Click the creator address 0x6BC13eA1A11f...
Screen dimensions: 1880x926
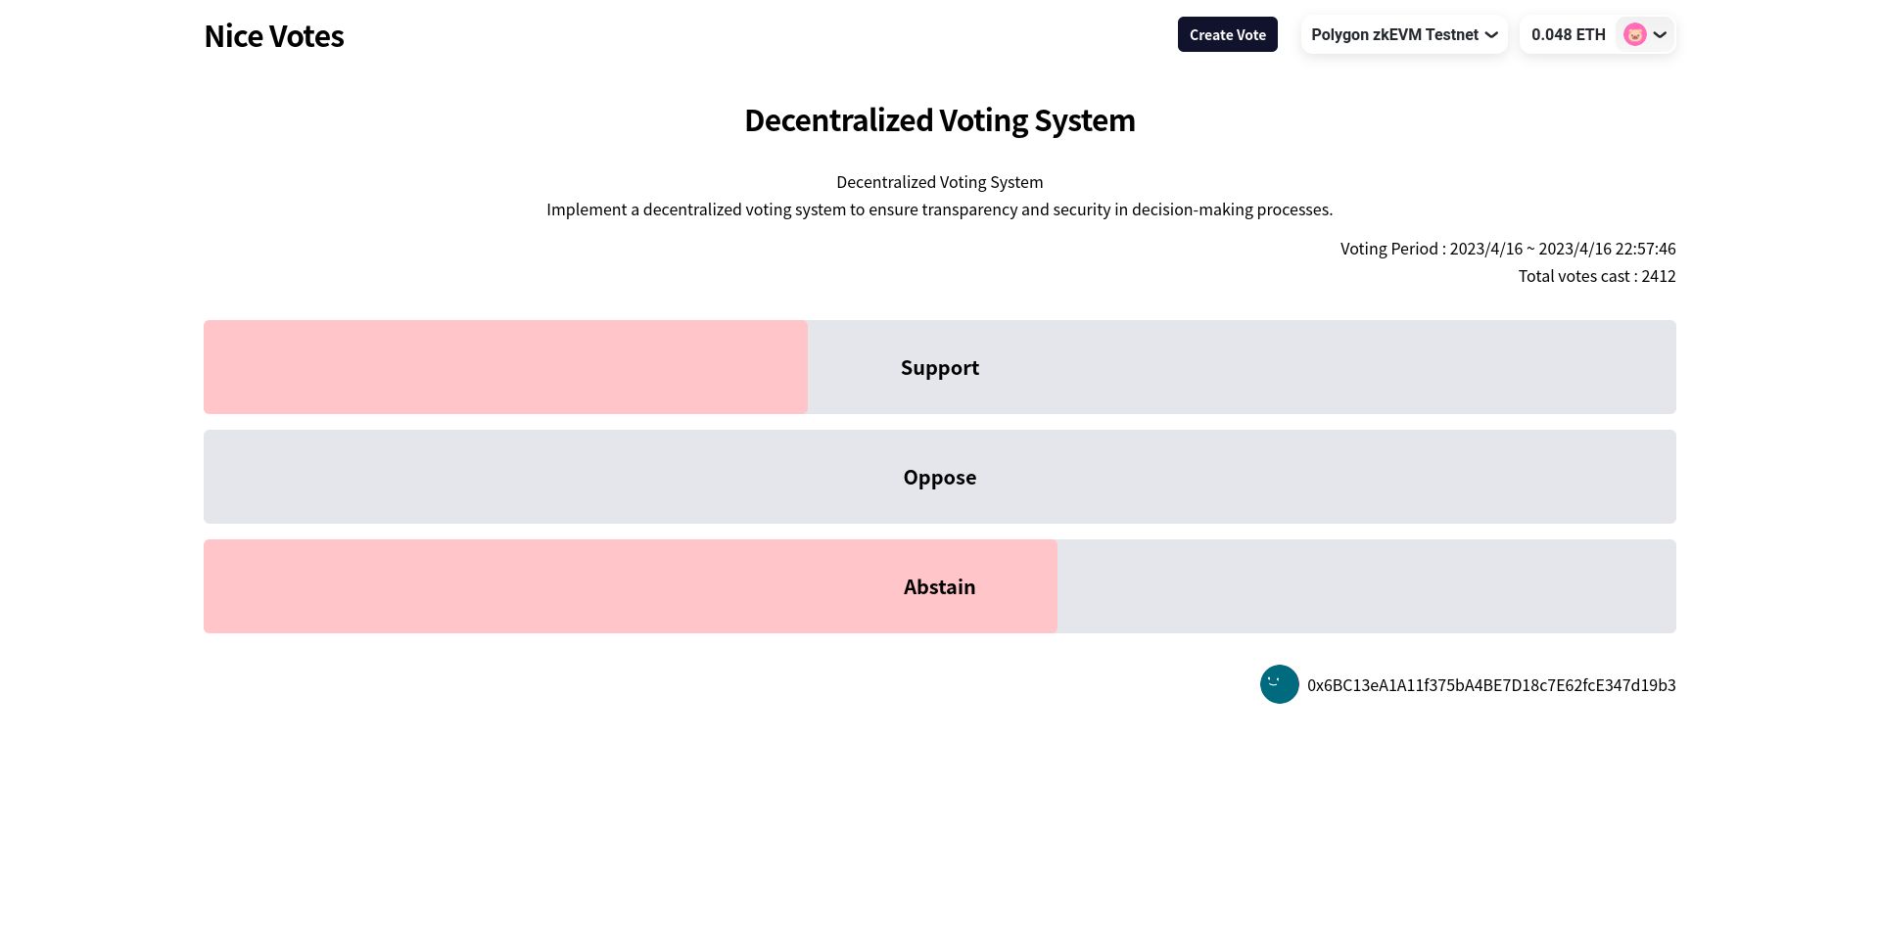click(1491, 685)
